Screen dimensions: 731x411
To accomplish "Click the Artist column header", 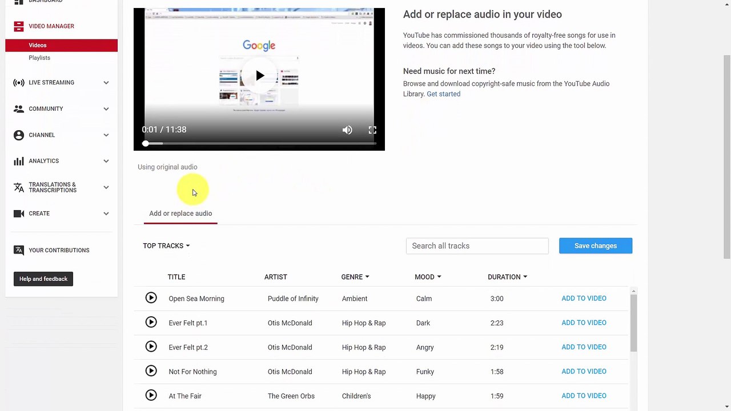I will click(x=276, y=277).
